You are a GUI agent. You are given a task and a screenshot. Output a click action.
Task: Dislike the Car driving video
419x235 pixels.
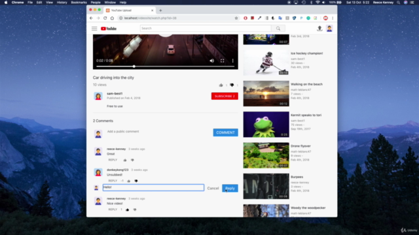[232, 85]
